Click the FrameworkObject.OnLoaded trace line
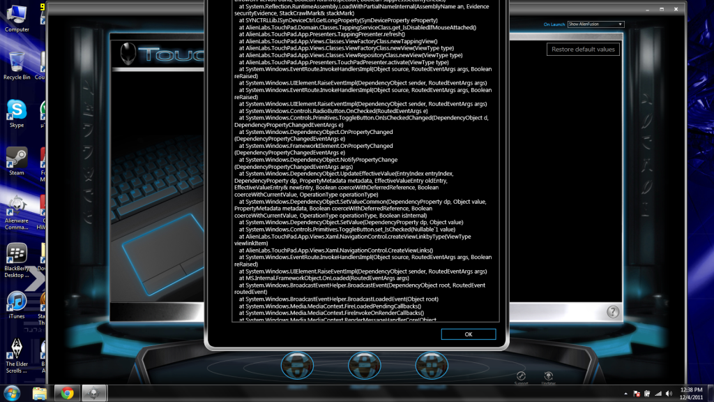Image resolution: width=714 pixels, height=402 pixels. tap(324, 278)
